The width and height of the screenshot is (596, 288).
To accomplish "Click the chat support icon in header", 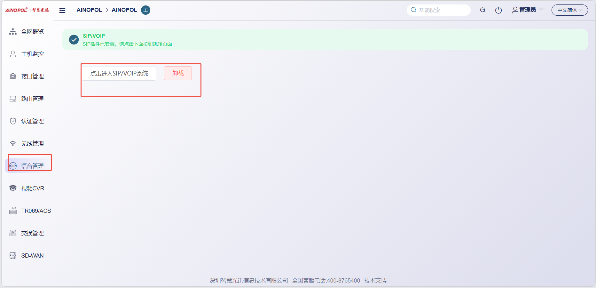I will click(482, 10).
